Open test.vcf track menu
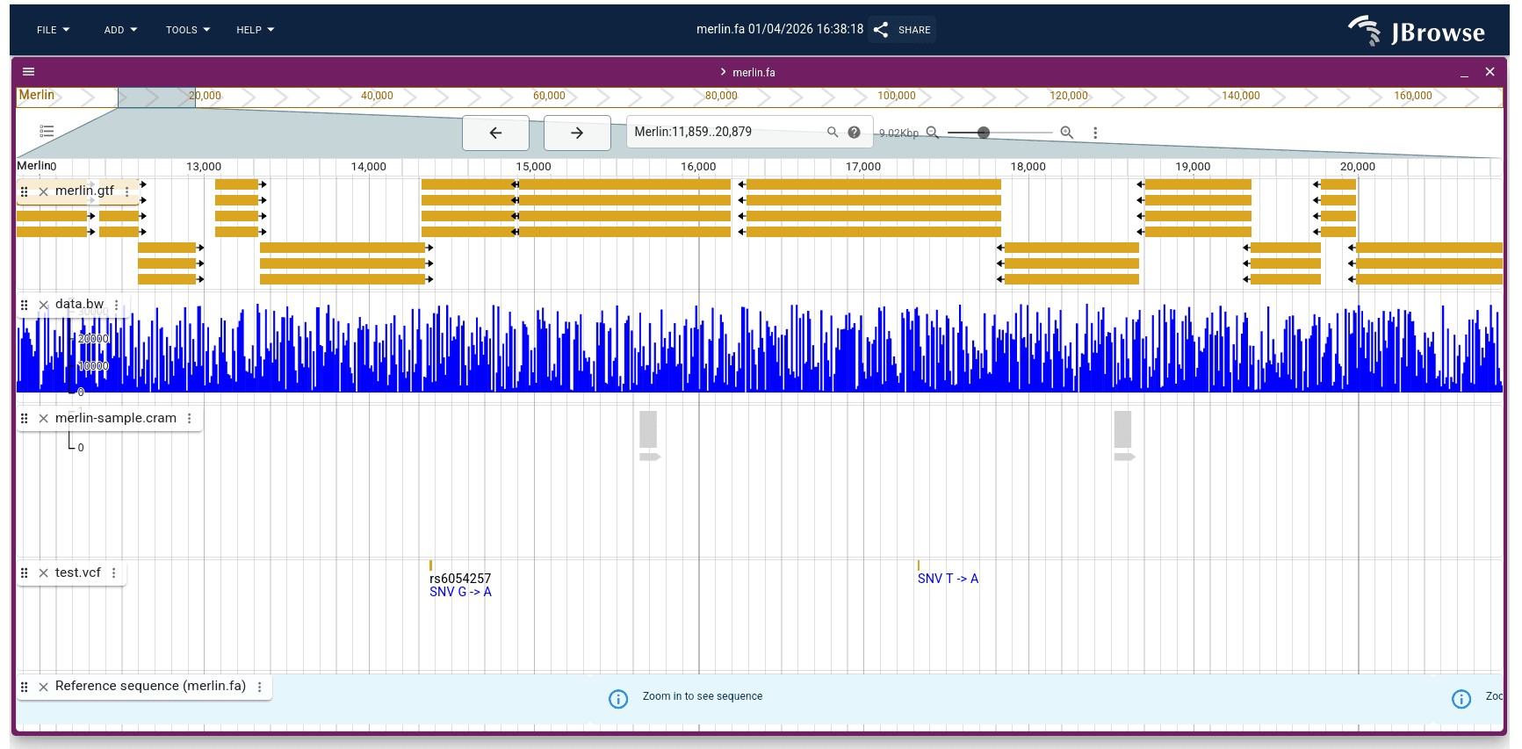This screenshot has height=749, width=1522. coord(114,573)
